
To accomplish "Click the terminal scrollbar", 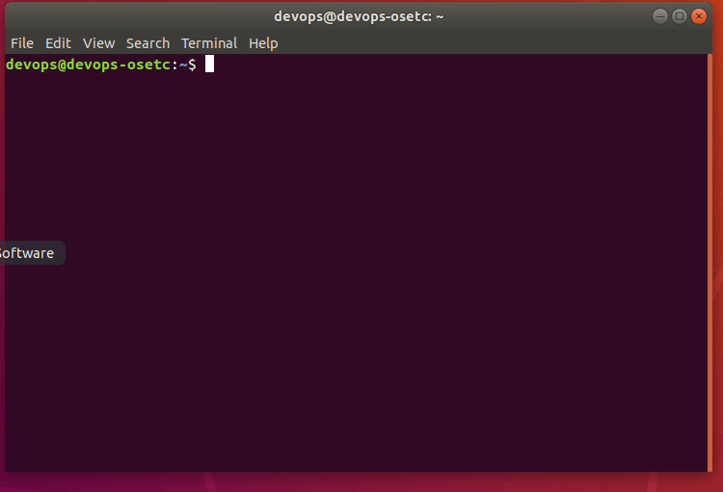I will coord(710,263).
